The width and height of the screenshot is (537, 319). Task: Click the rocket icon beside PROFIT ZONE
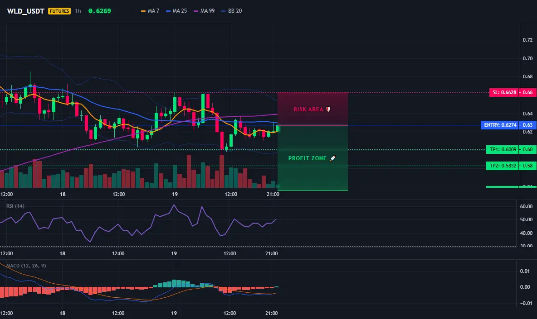[x=332, y=158]
